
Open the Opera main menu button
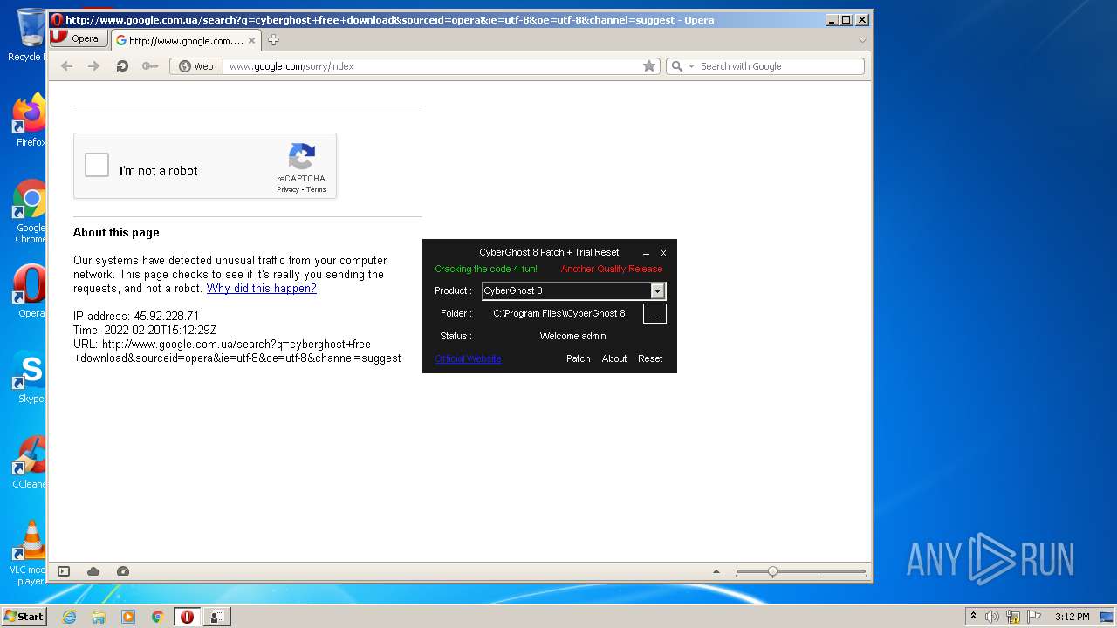pos(78,38)
